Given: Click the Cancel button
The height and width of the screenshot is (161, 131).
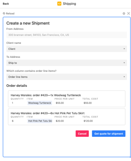Looking at the screenshot, I should click(82, 133).
